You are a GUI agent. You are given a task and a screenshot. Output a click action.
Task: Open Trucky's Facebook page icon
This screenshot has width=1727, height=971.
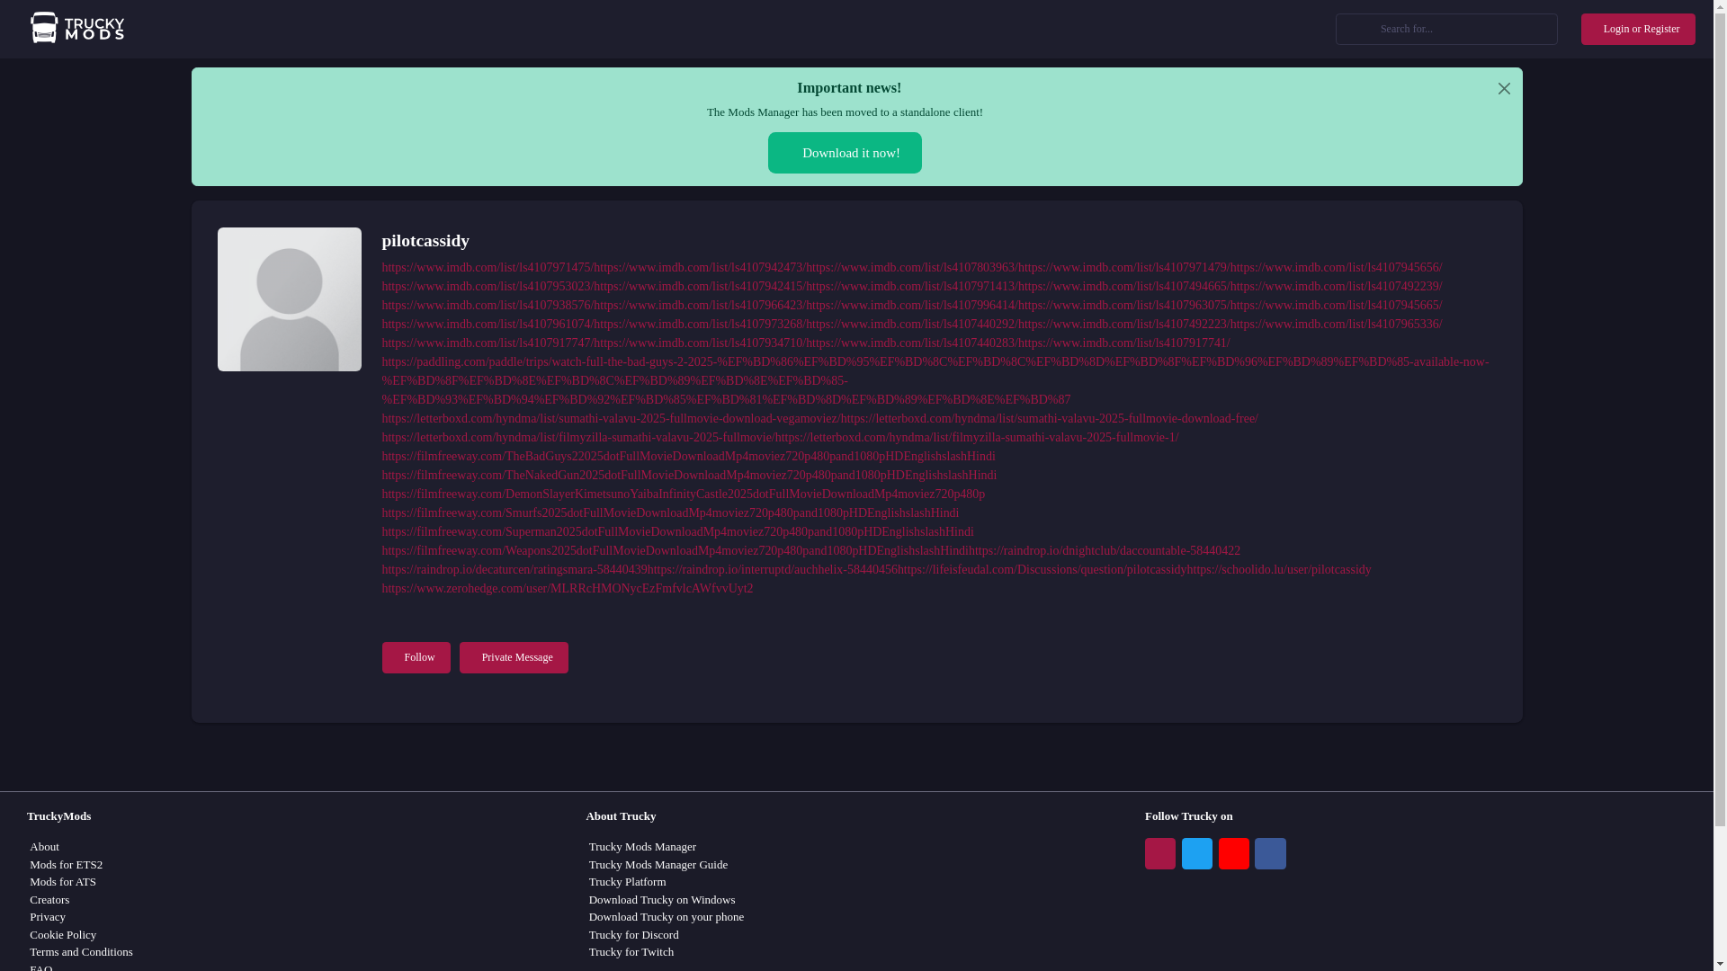(1270, 853)
